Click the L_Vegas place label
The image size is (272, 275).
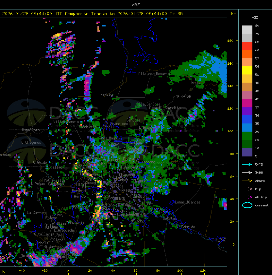click(x=38, y=184)
